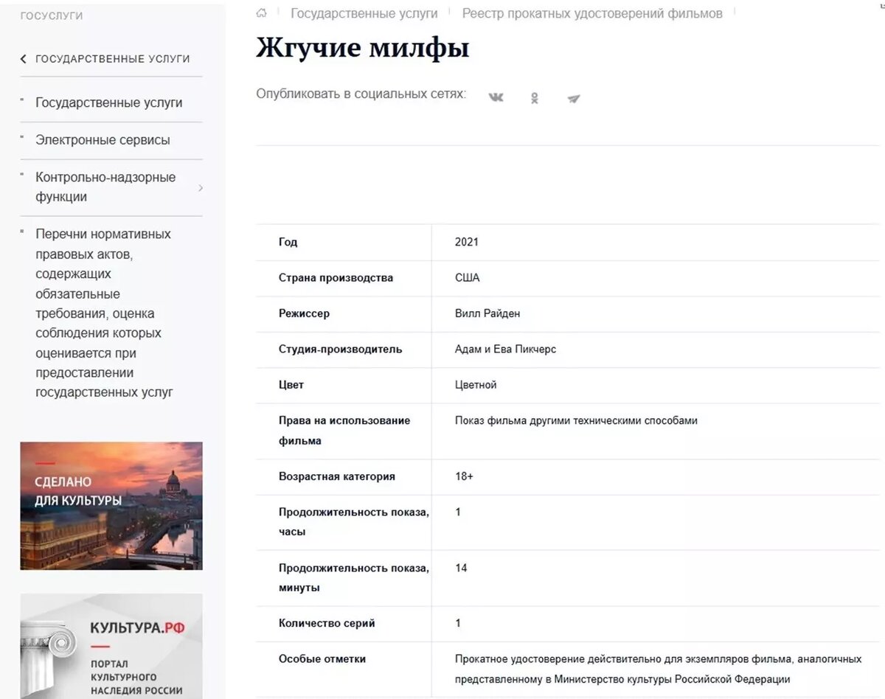This screenshot has width=885, height=699.
Task: Click the 18+ age category value
Action: (465, 476)
